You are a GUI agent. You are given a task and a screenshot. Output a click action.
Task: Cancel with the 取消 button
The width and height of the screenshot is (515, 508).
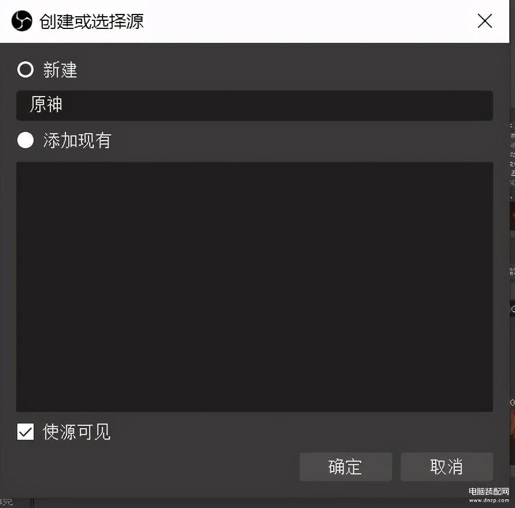pos(447,466)
